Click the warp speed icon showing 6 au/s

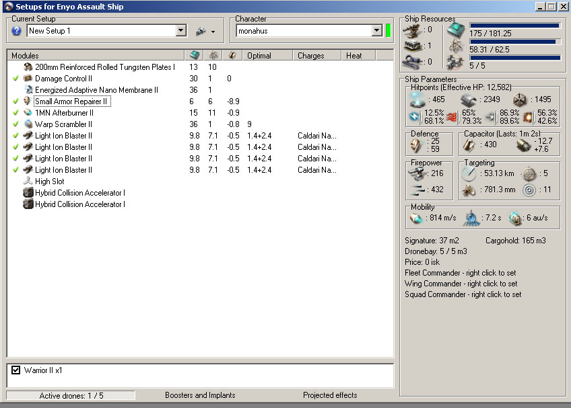515,218
